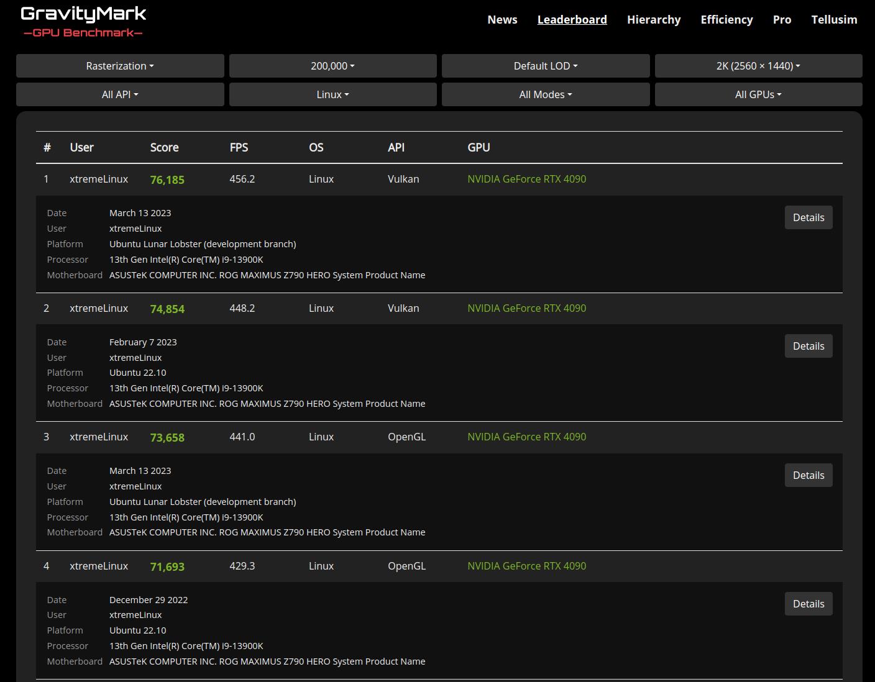
Task: Visit the Tellusim link
Action: point(833,20)
